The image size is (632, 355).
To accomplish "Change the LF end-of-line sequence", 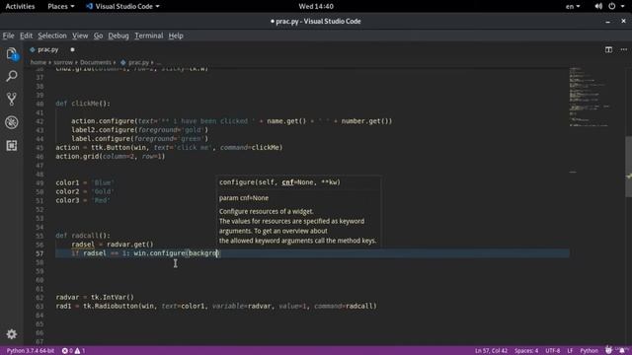I will 570,351.
